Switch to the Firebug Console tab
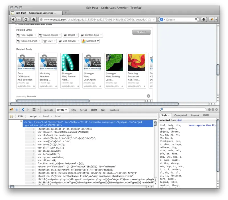The height and width of the screenshot is (200, 228). coord(48,110)
